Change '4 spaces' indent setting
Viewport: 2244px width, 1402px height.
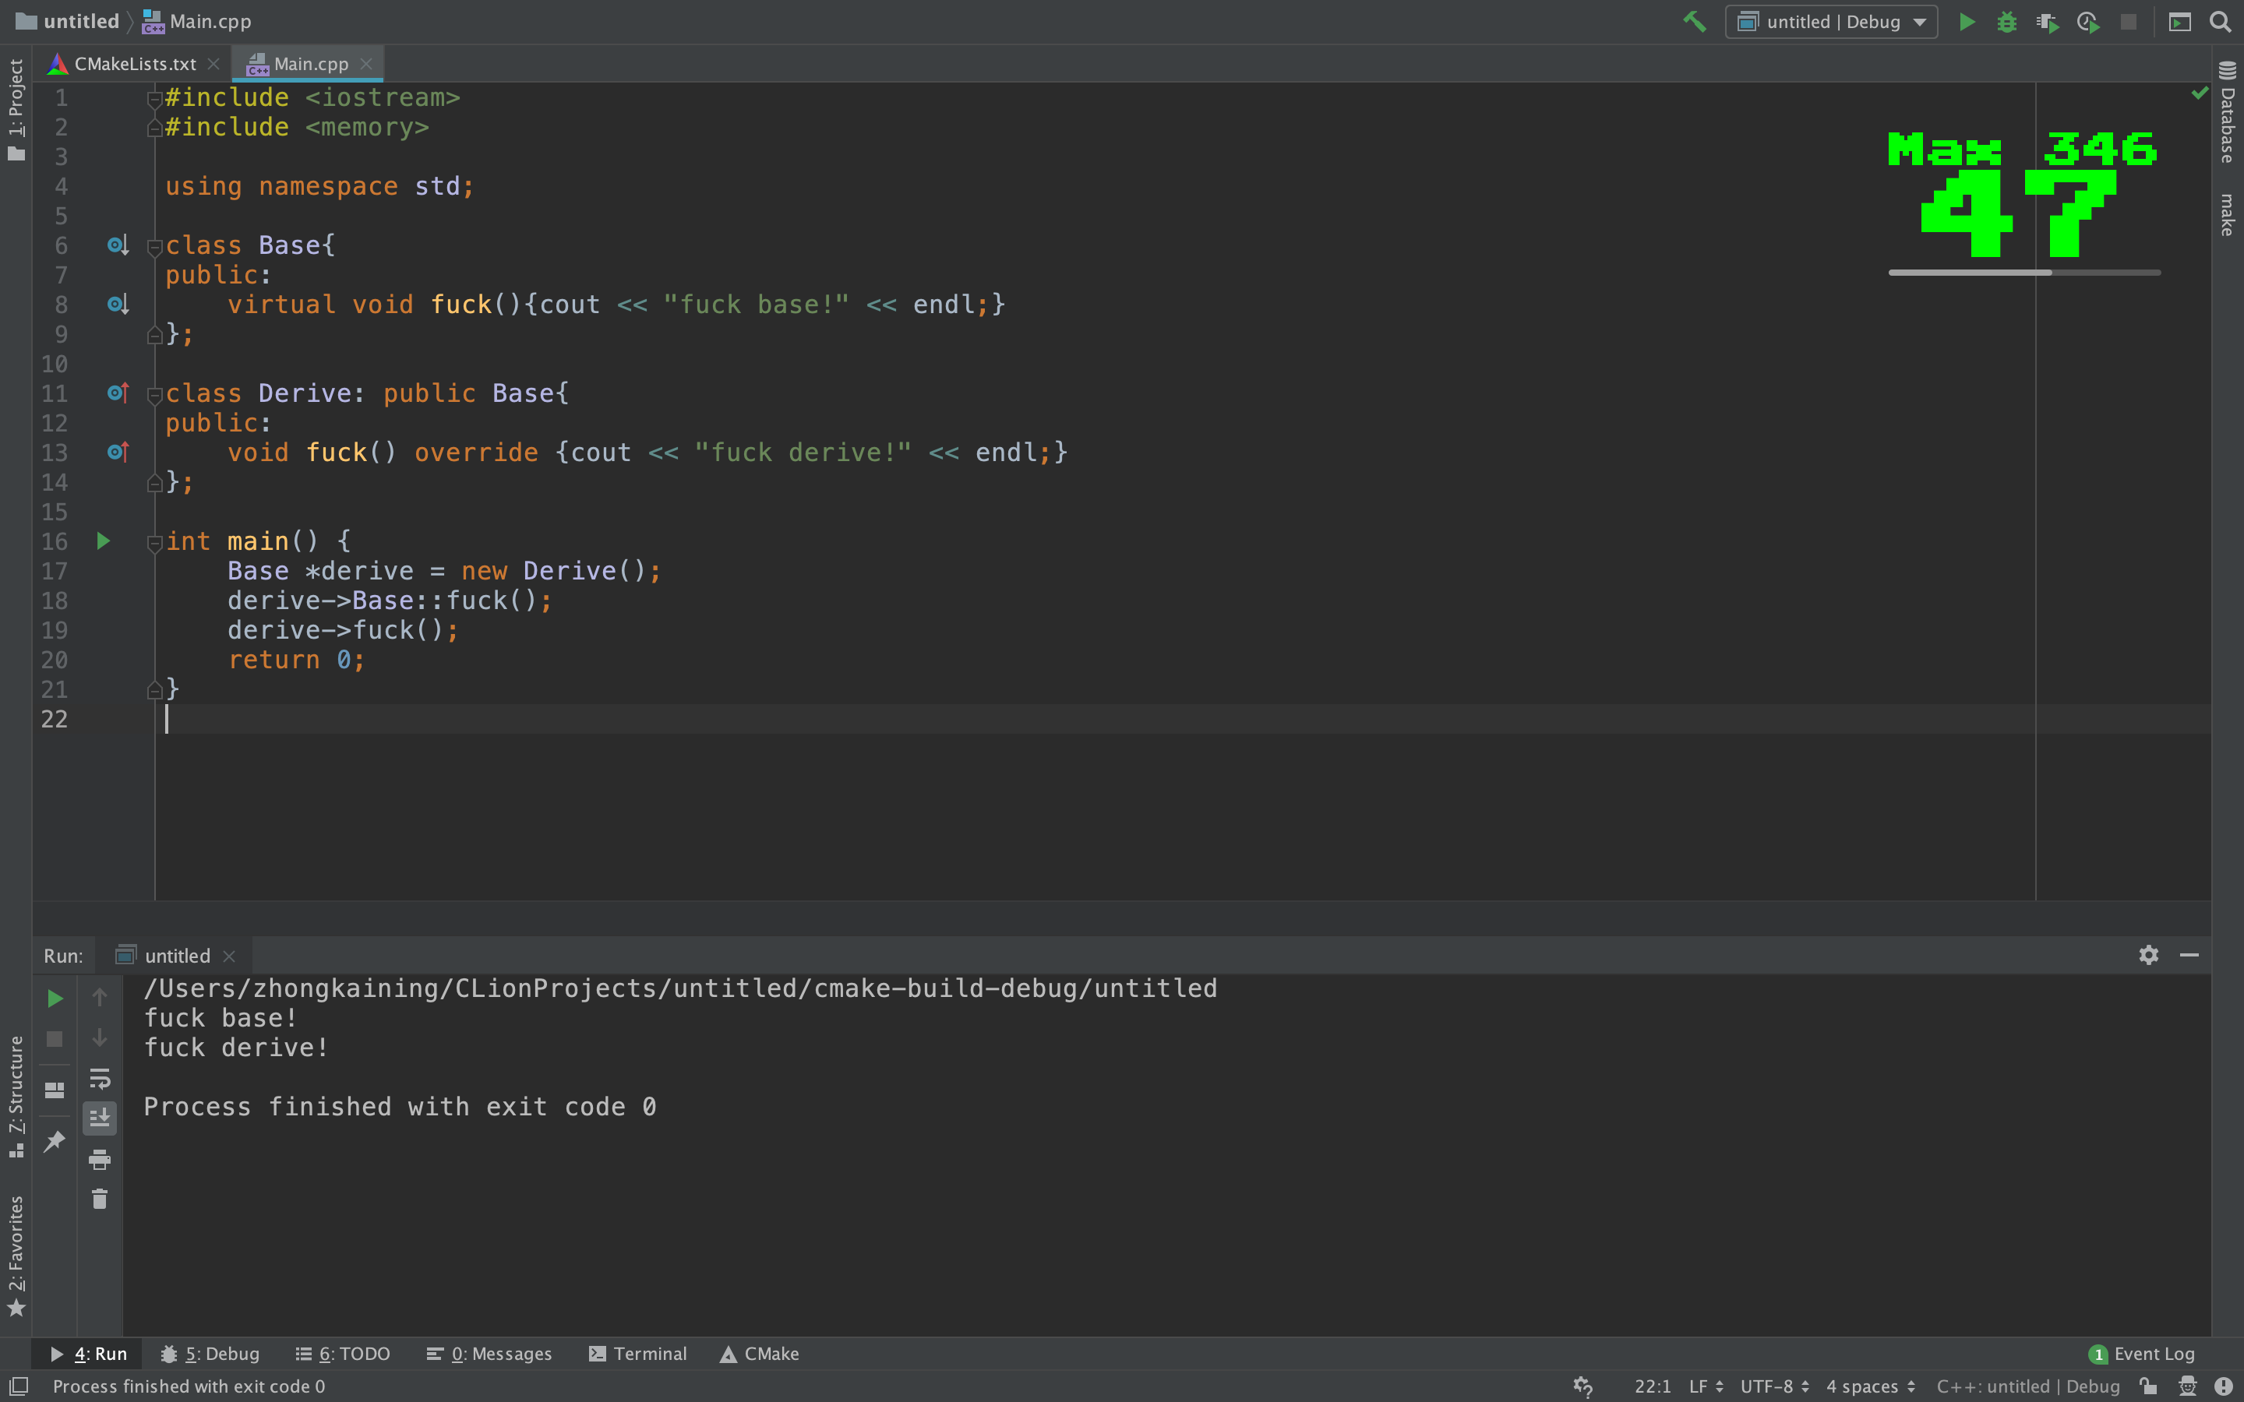coord(1870,1386)
